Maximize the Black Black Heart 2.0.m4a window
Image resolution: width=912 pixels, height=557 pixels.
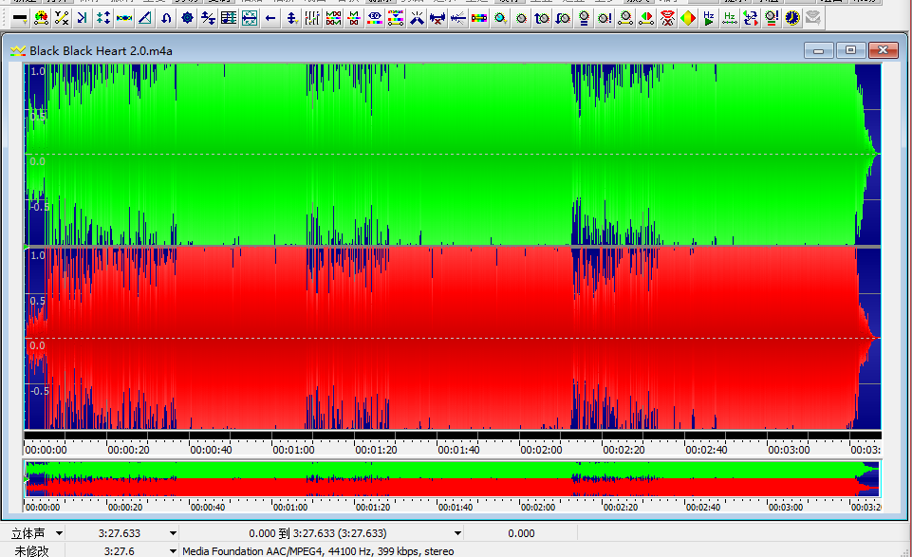point(850,50)
